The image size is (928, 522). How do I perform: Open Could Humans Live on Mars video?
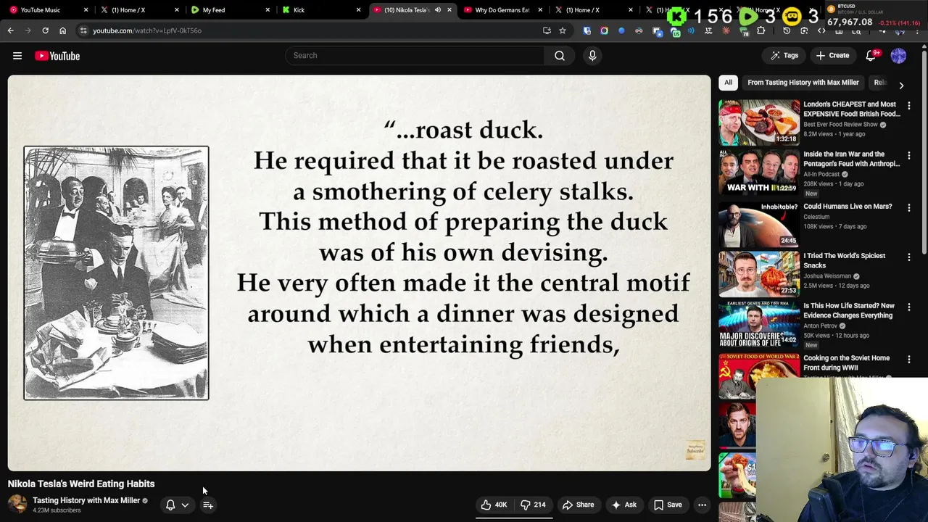(x=848, y=207)
